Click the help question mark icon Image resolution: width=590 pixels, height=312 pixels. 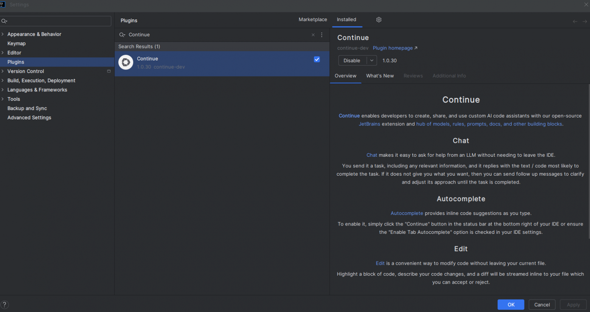[5, 304]
